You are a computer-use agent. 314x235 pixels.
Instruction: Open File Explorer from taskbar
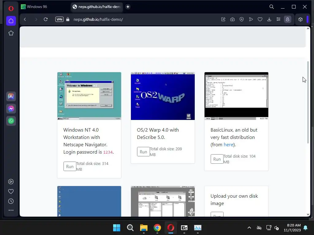pos(144,228)
